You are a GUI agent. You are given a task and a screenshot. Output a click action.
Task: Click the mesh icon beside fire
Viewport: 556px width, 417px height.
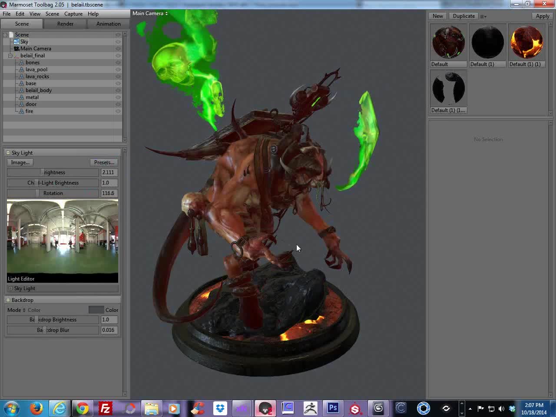(x=21, y=111)
